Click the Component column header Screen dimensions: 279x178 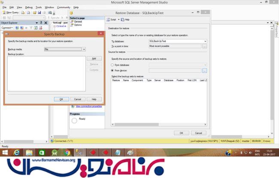click(137, 80)
